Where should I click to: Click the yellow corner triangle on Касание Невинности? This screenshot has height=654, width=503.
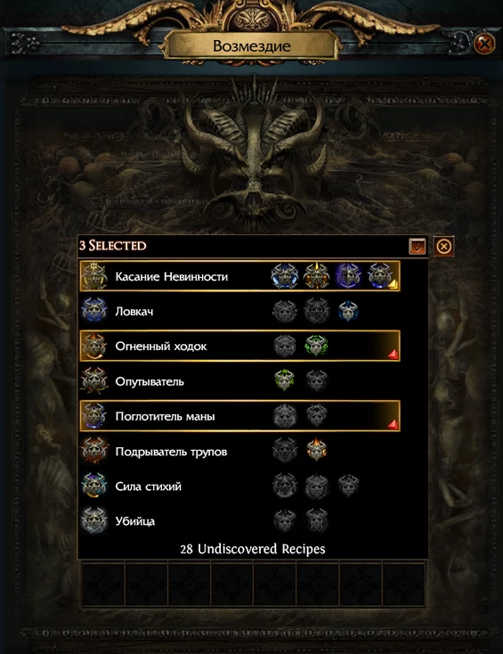[x=393, y=285]
